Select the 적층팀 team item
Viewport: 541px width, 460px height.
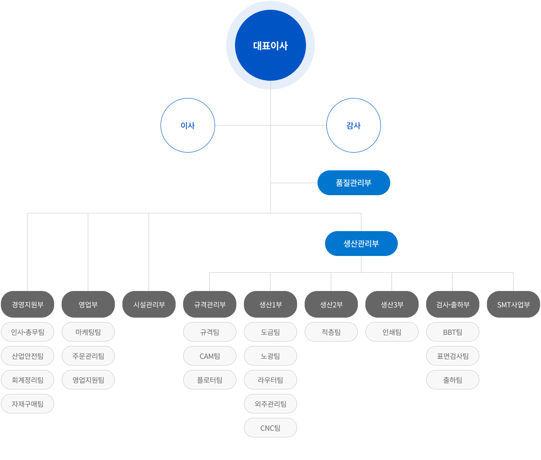331,332
